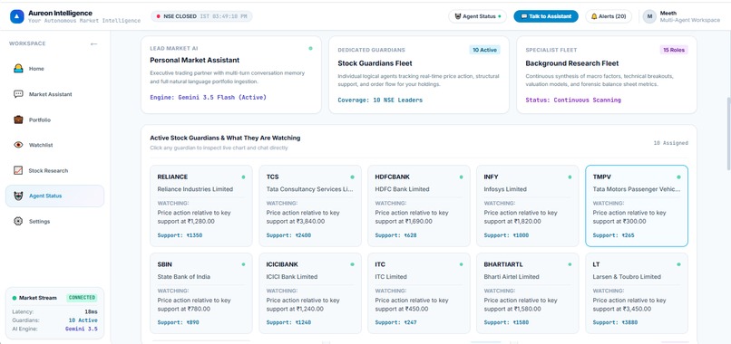The height and width of the screenshot is (344, 731).
Task: Inspect the ITC guardian card
Action: 419,293
